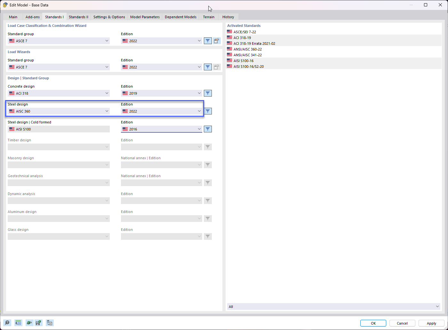The height and width of the screenshot is (330, 448).
Task: Switch to the Main tab
Action: tap(13, 17)
